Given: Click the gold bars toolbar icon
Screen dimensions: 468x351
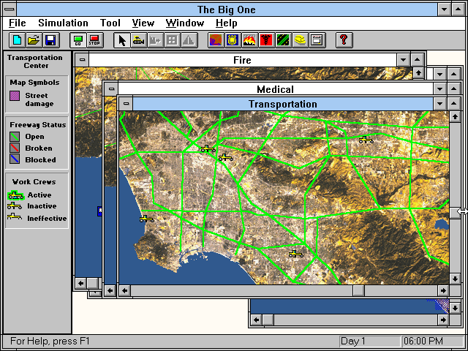Looking at the screenshot, I should tap(300, 40).
